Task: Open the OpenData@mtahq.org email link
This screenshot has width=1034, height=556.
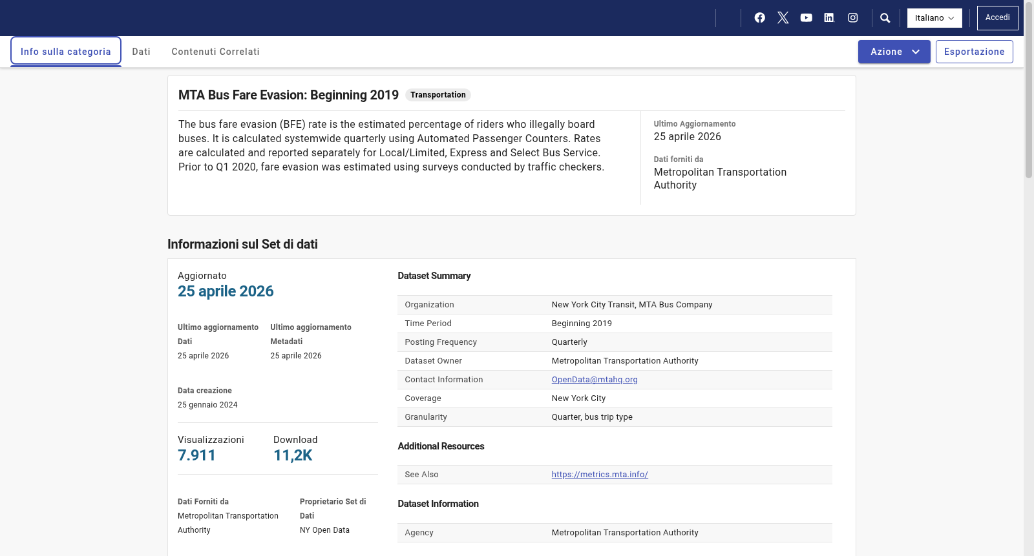Action: tap(595, 380)
